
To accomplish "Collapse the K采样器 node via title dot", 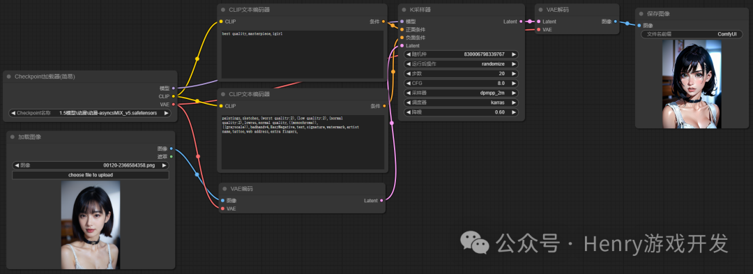I will (404, 9).
